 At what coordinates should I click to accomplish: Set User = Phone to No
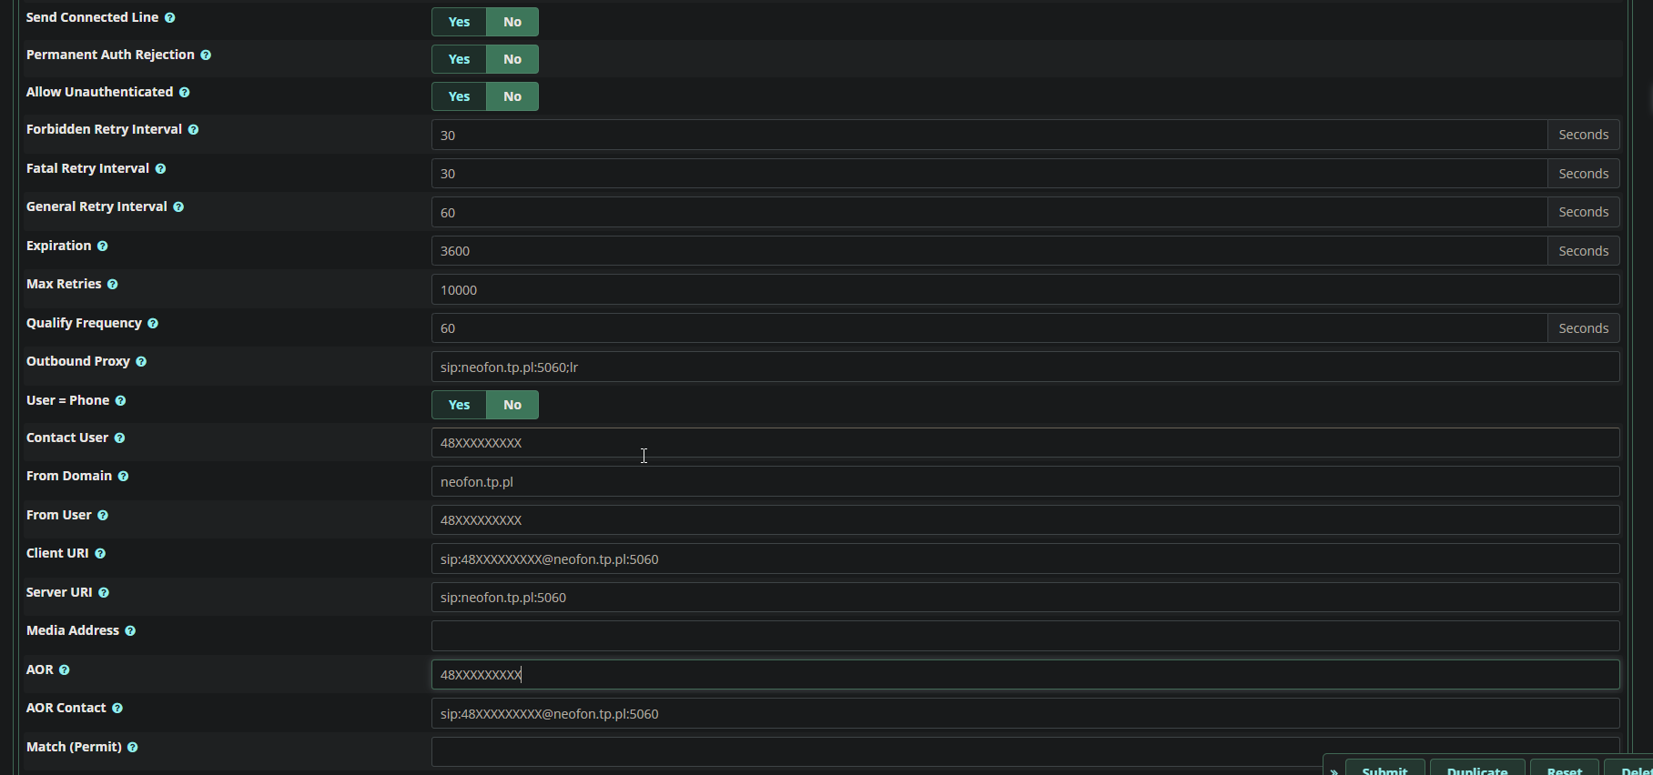point(512,405)
